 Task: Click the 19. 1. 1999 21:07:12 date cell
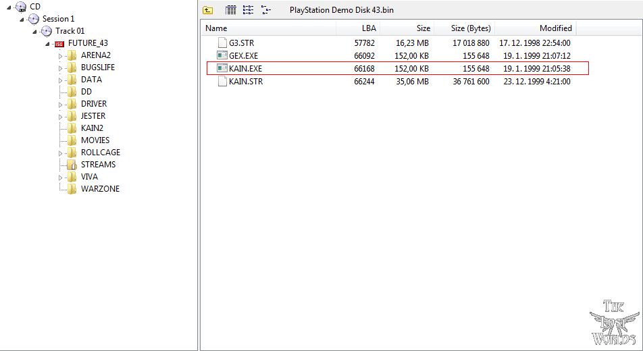click(537, 56)
